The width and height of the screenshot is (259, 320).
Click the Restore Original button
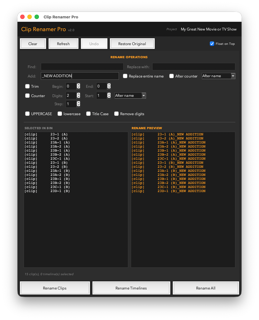(132, 44)
